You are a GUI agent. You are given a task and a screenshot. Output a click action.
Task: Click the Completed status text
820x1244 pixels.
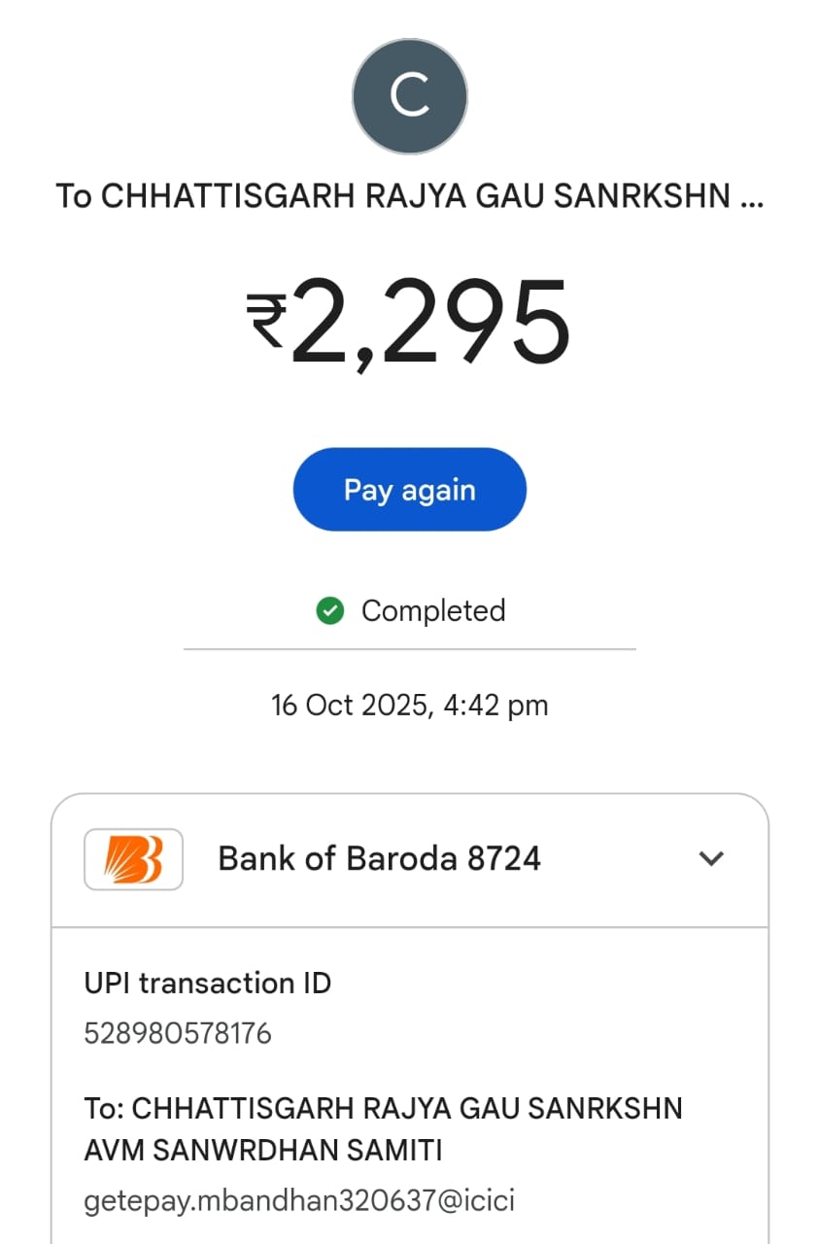pos(433,610)
